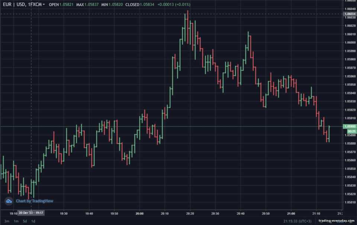The height and width of the screenshot is (225, 357).
Task: Select the 1m date range button
Action: click(x=16, y=221)
